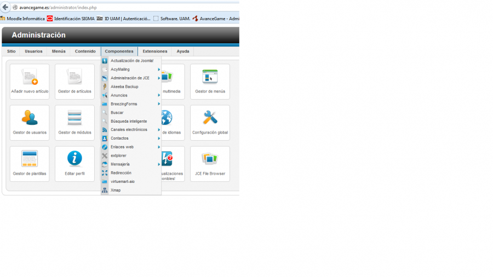493x277 pixels.
Task: Expand Contactos submenu arrow
Action: pyautogui.click(x=159, y=138)
